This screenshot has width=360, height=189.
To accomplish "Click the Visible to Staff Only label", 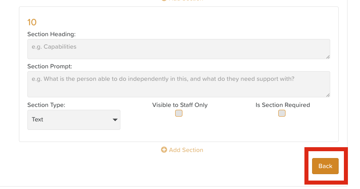I will point(180,105).
